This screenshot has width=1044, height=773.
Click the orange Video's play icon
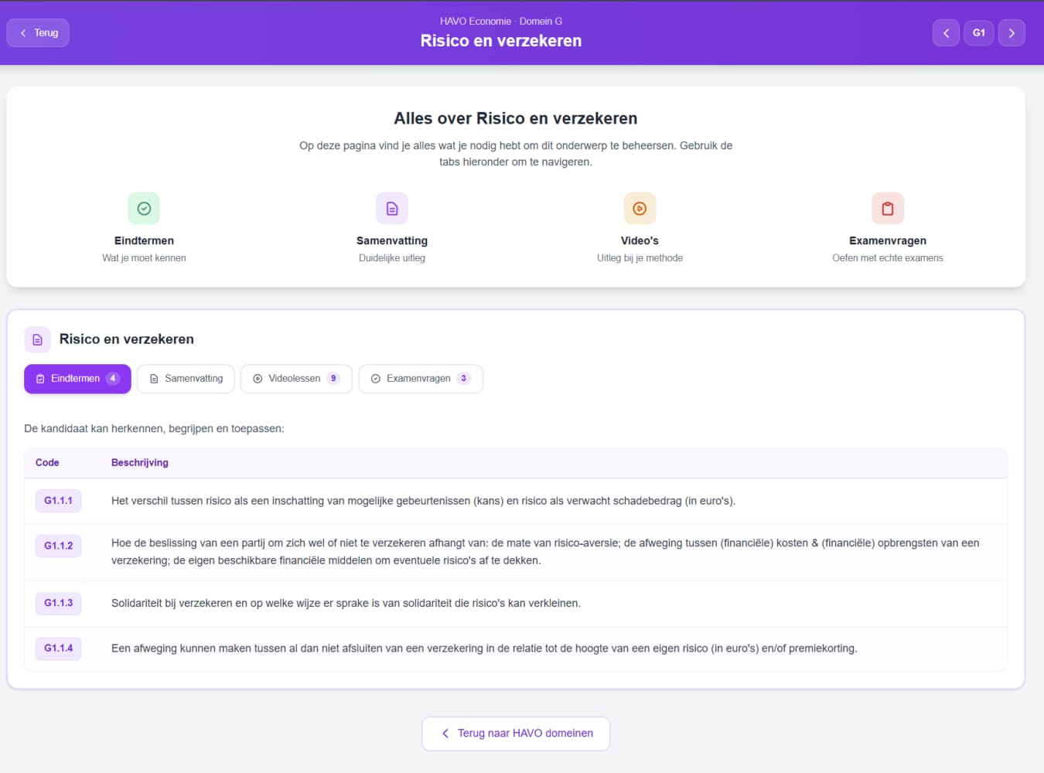pos(640,208)
